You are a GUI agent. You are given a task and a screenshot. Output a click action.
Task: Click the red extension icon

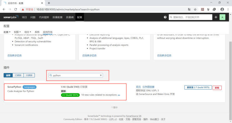202,9
